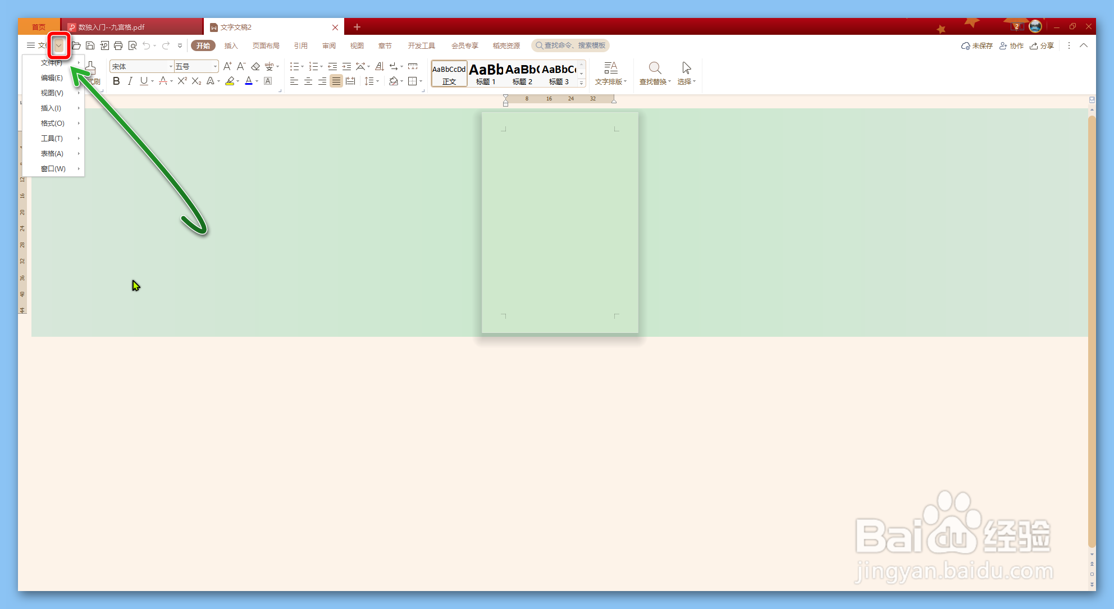Click the Open folder icon
The image size is (1114, 609).
[x=76, y=45]
